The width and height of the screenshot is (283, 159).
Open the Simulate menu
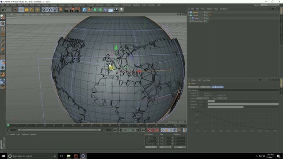[x=54, y=5]
